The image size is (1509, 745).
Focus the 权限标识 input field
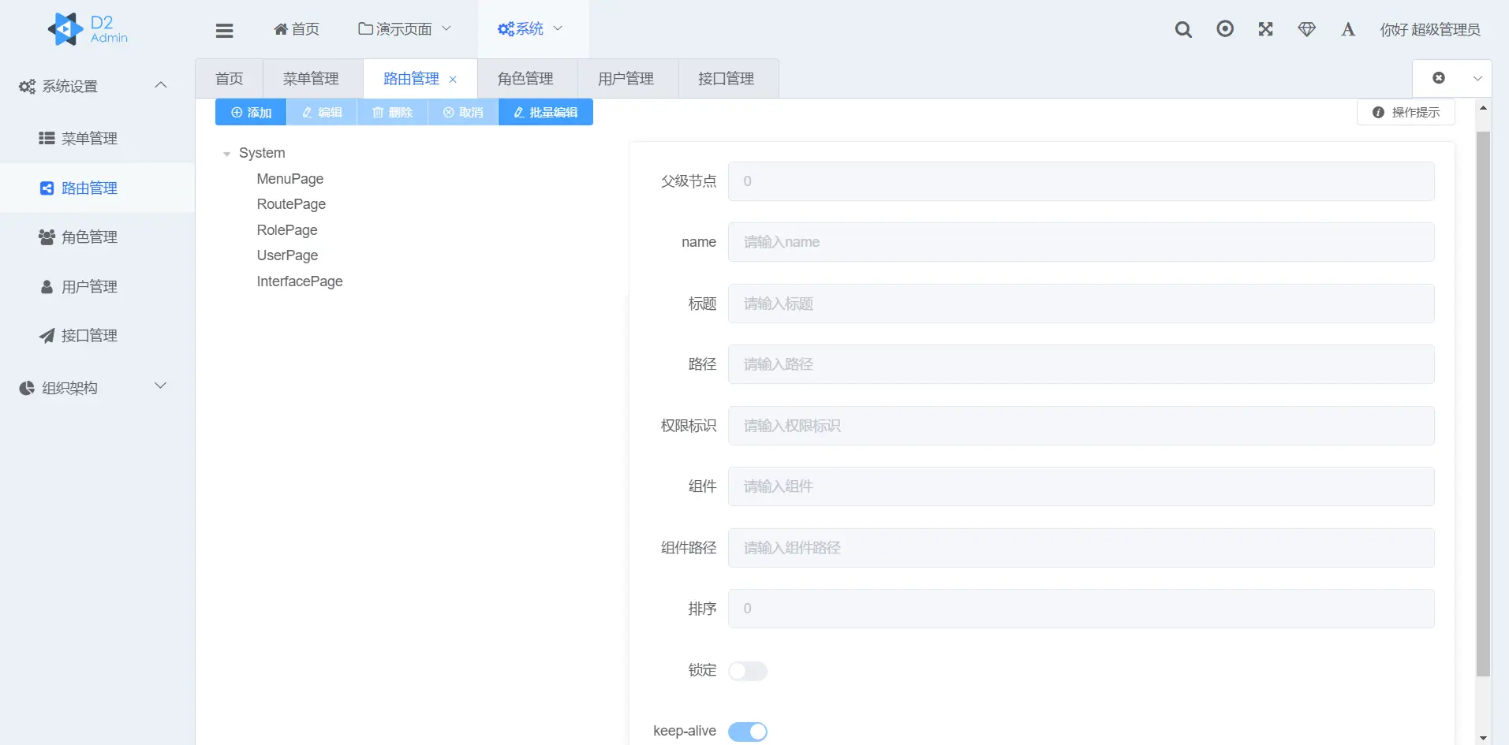(1081, 426)
